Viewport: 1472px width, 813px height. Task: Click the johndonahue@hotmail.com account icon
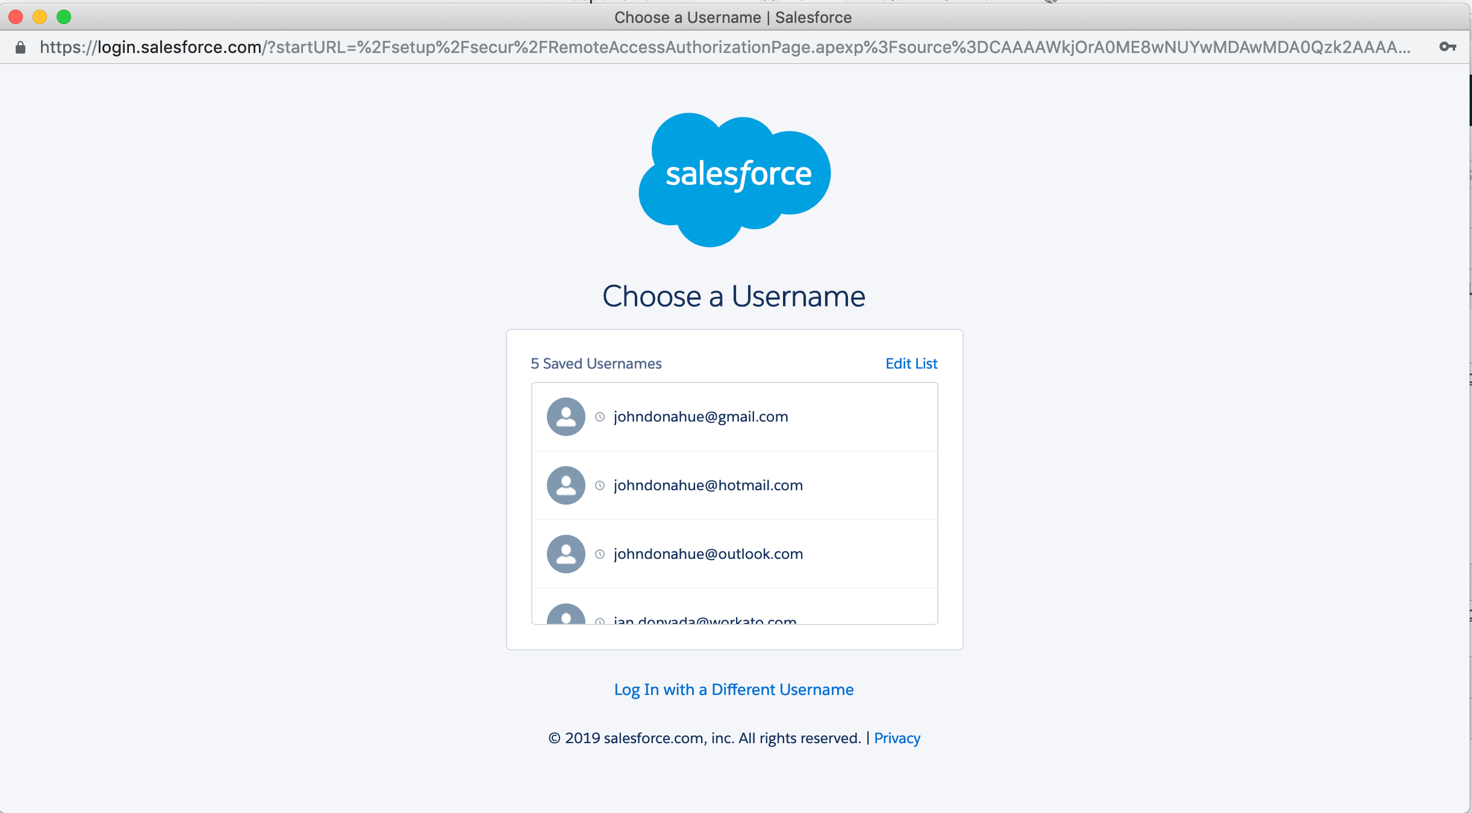pos(564,485)
